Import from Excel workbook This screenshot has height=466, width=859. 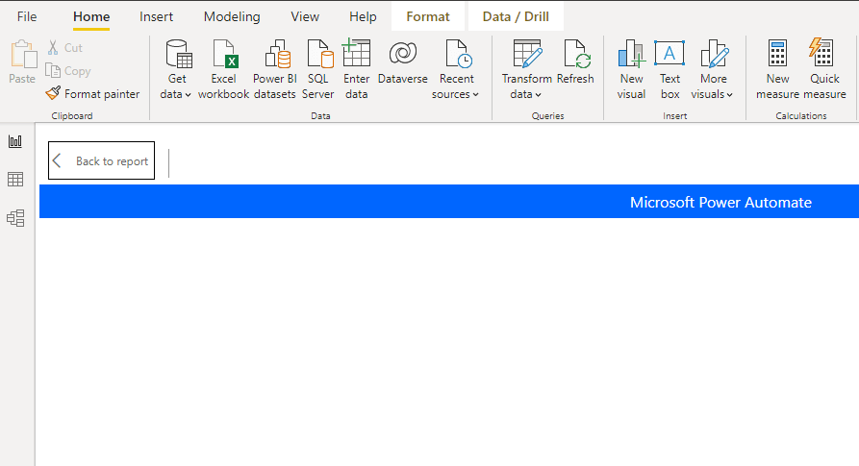point(223,69)
